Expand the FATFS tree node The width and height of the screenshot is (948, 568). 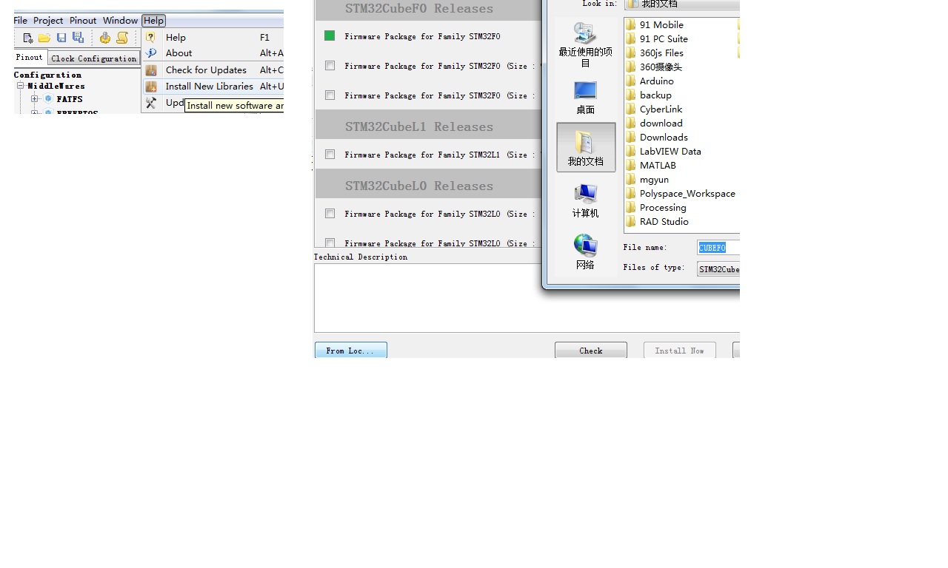click(x=34, y=99)
